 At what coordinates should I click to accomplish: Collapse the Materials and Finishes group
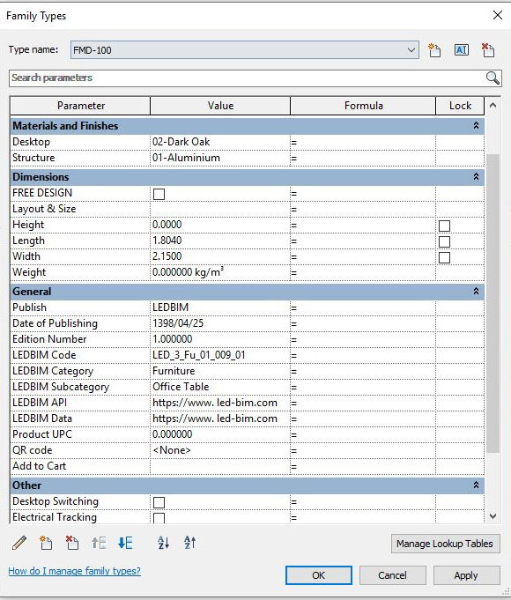(476, 125)
